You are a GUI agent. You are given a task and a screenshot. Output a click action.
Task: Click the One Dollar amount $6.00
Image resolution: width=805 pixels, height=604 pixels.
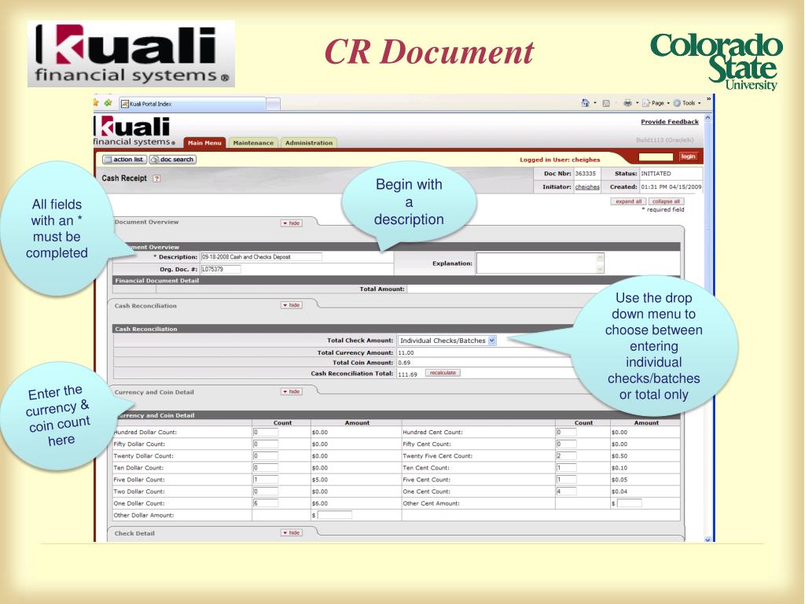[x=320, y=503]
